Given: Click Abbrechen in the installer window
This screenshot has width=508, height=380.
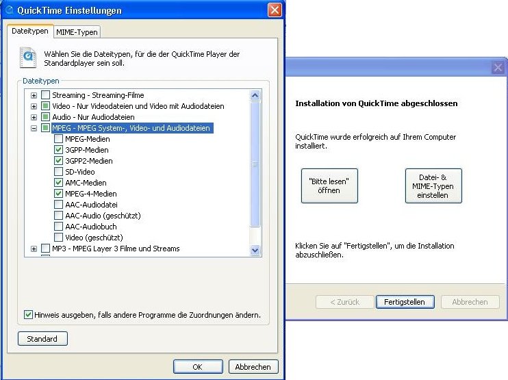Looking at the screenshot, I should pos(470,302).
